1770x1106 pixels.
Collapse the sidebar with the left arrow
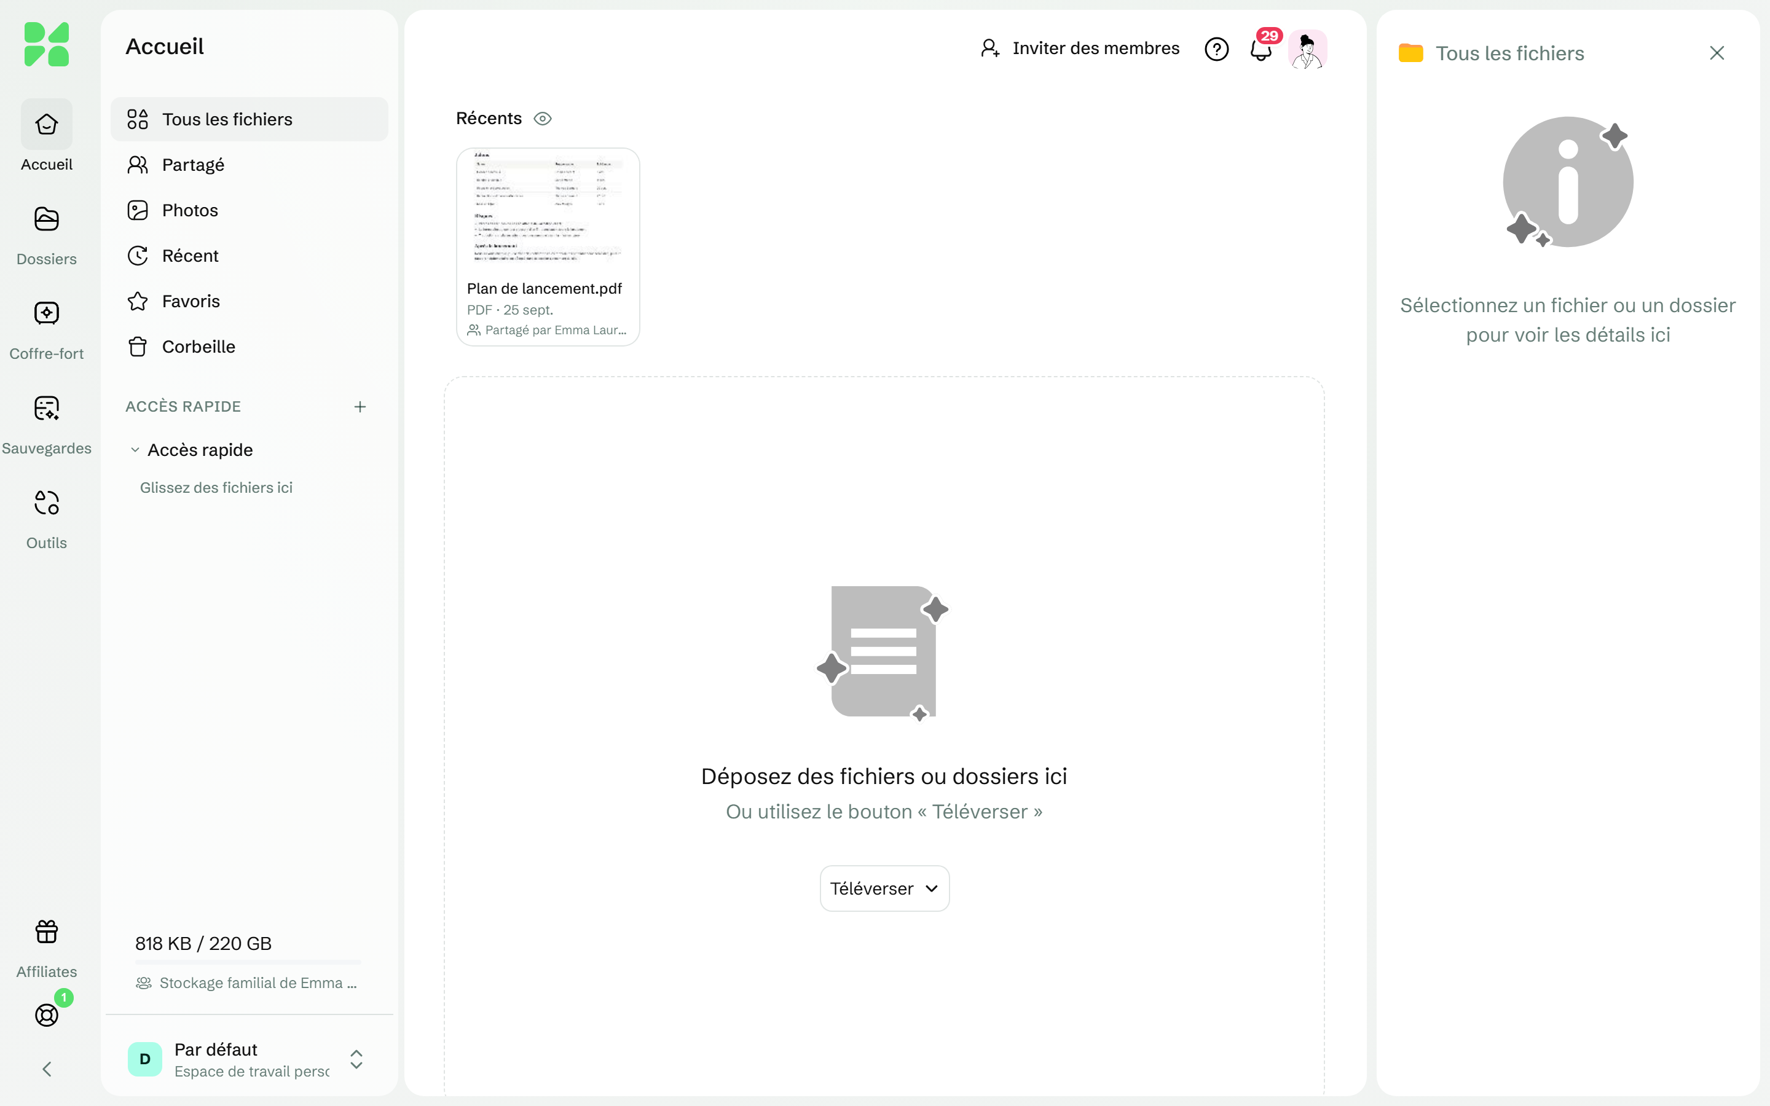point(46,1069)
